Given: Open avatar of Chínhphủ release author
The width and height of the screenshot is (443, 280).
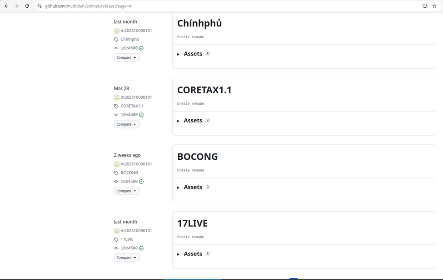Looking at the screenshot, I should (117, 31).
